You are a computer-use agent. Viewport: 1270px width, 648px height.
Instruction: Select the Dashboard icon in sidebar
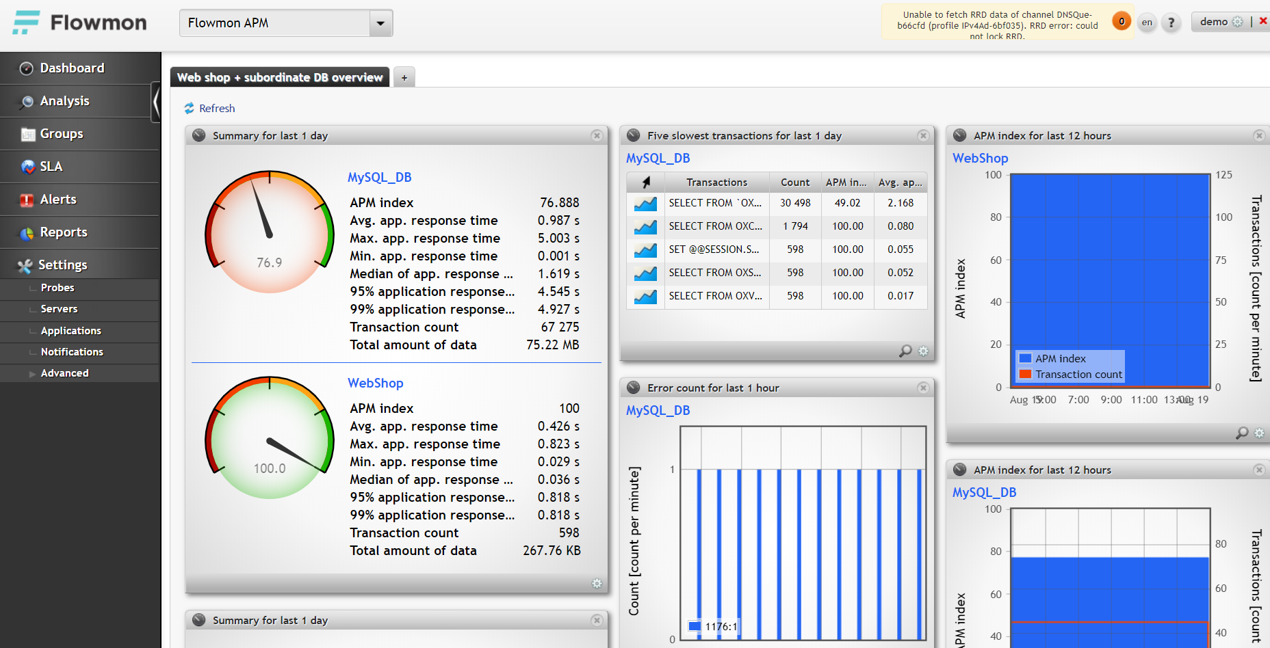25,68
